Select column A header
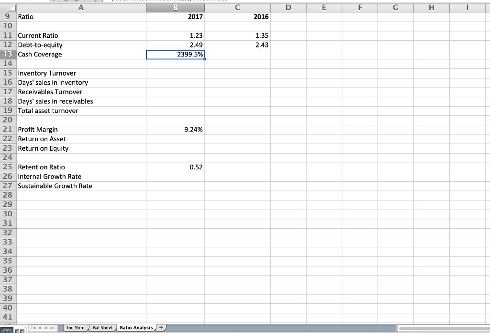 point(81,8)
